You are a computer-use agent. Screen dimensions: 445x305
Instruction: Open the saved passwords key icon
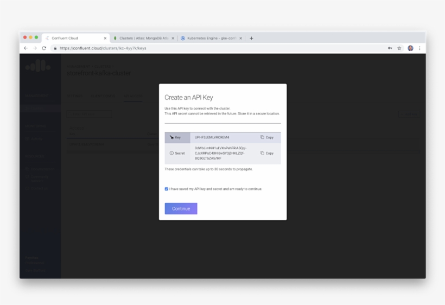(x=390, y=48)
